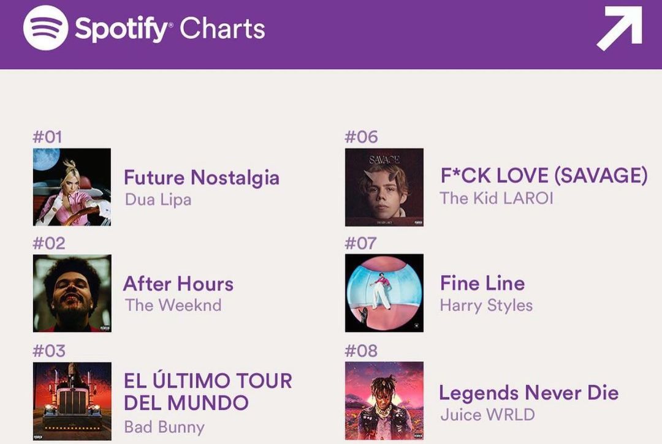Screen dimensions: 662x444
Task: Click EL ÚLTIMO TOUR DEL MUNDO title
Action: tap(208, 391)
